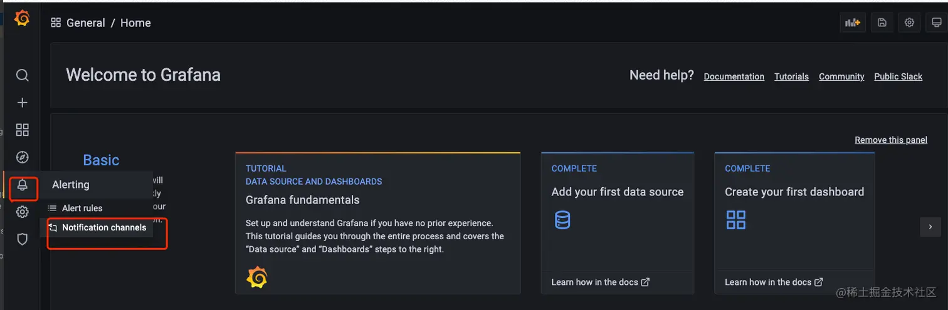Click the Public Slack link
Screen dimensions: 948x310
[898, 76]
